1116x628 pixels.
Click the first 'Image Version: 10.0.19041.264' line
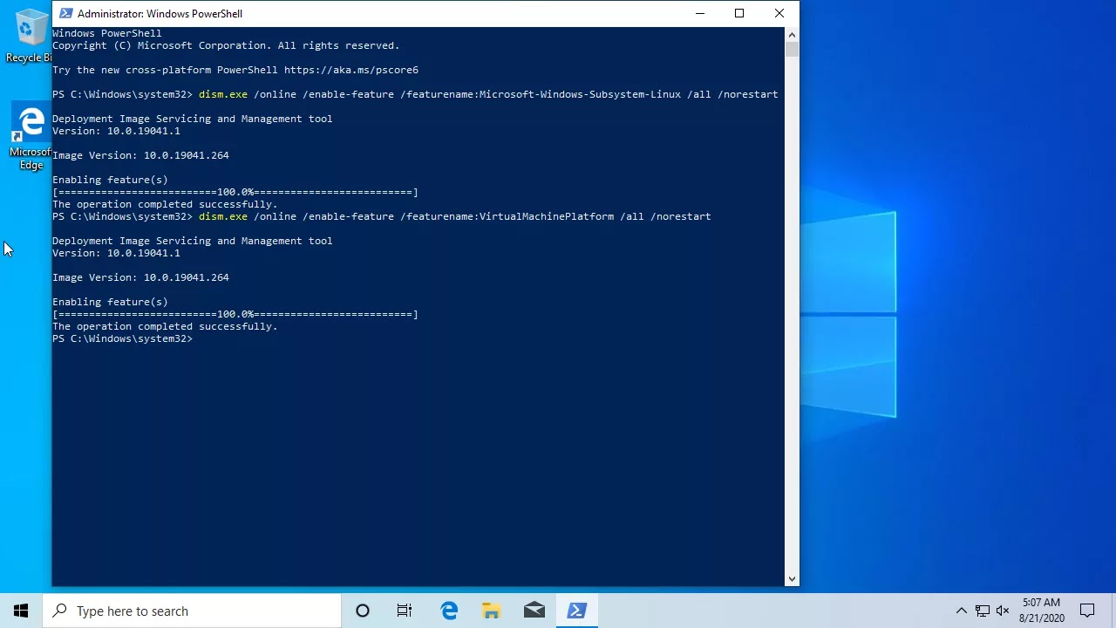(x=140, y=155)
